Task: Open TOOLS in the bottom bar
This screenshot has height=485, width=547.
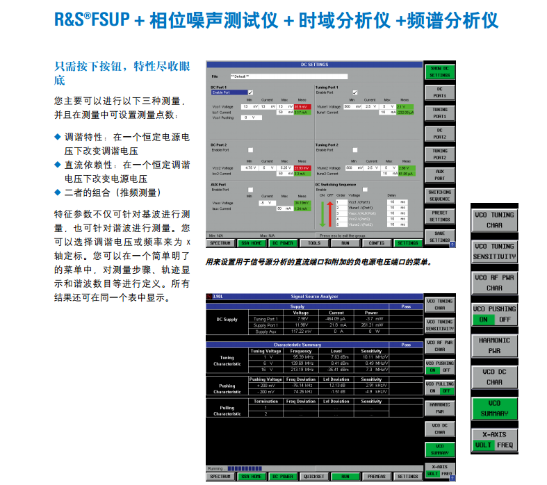Action: (x=314, y=243)
